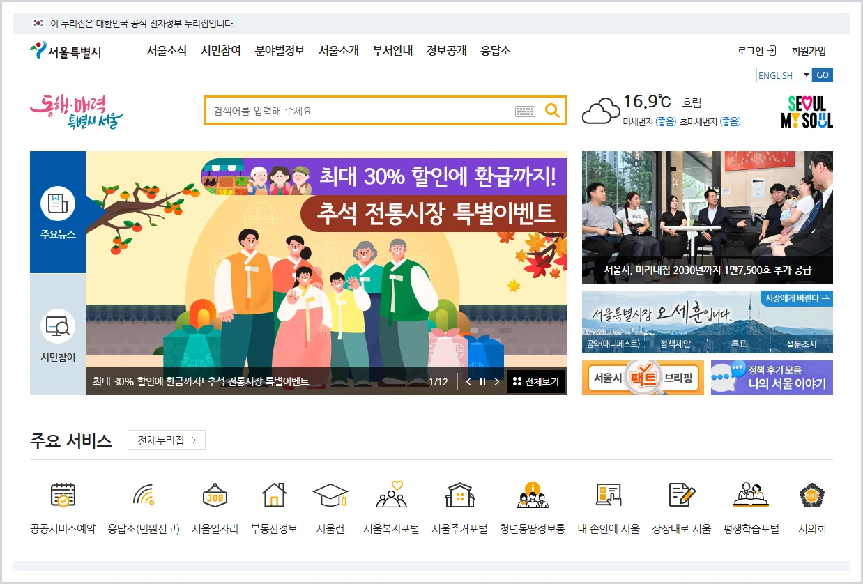The image size is (863, 584).
Task: Open the 응답소 top menu
Action: 496,50
